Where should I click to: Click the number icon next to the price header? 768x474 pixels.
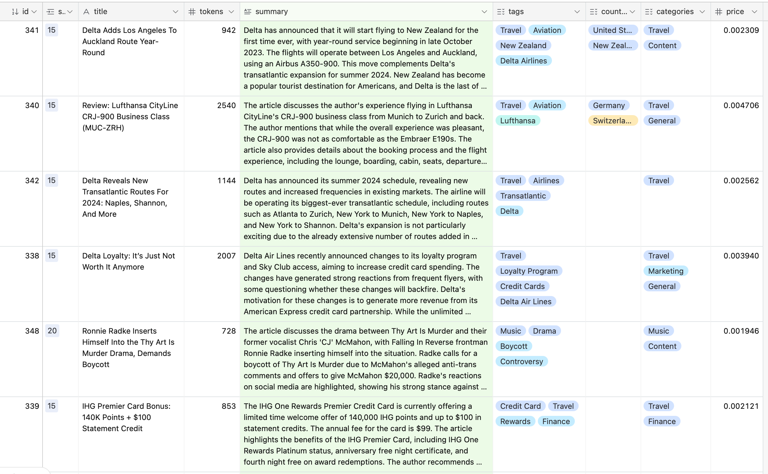click(x=719, y=11)
